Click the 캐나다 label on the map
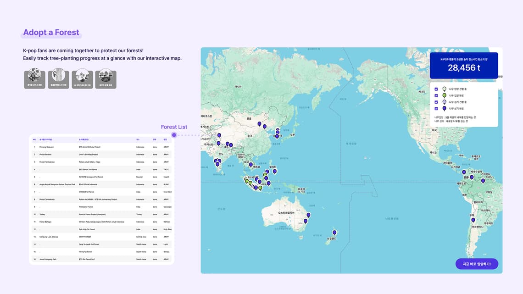The height and width of the screenshot is (294, 523). point(422,92)
